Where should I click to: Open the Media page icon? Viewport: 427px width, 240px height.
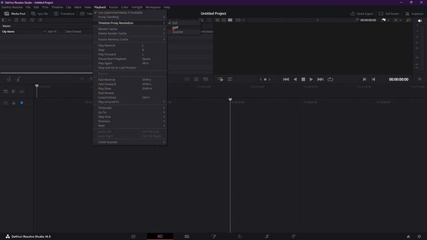pos(133,237)
